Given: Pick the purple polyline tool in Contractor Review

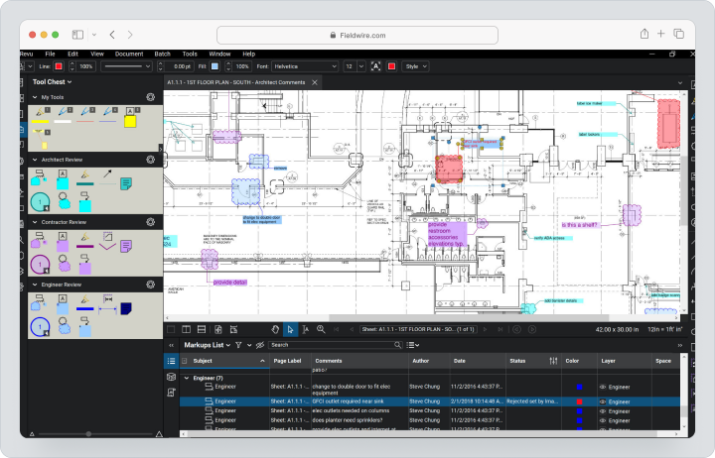Looking at the screenshot, I should pyautogui.click(x=107, y=241).
